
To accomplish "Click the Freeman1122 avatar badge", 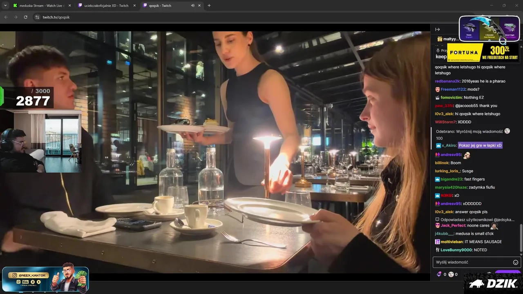I will tap(437, 89).
